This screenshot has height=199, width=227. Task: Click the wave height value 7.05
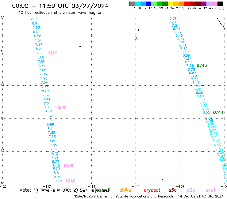pyautogui.click(x=42, y=70)
